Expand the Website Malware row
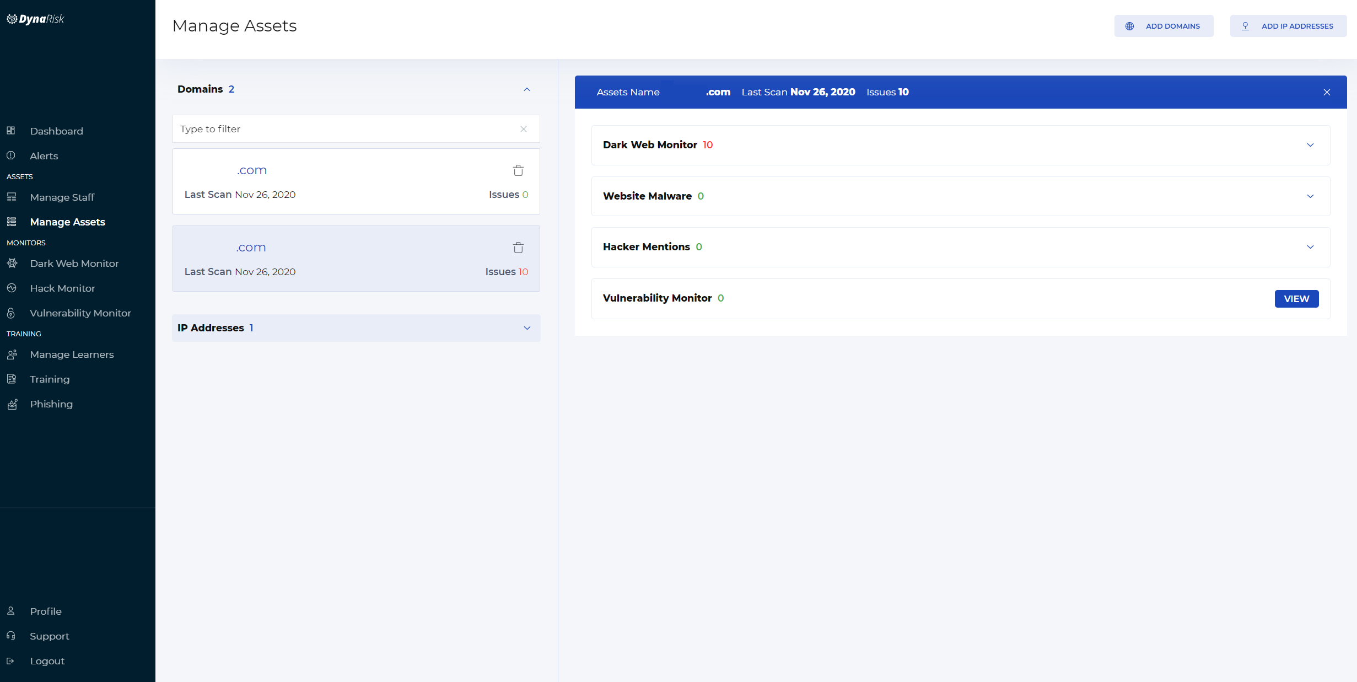The width and height of the screenshot is (1357, 682). point(1310,196)
